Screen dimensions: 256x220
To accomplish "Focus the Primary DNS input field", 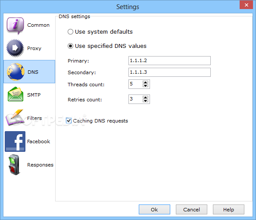I will click(169, 61).
